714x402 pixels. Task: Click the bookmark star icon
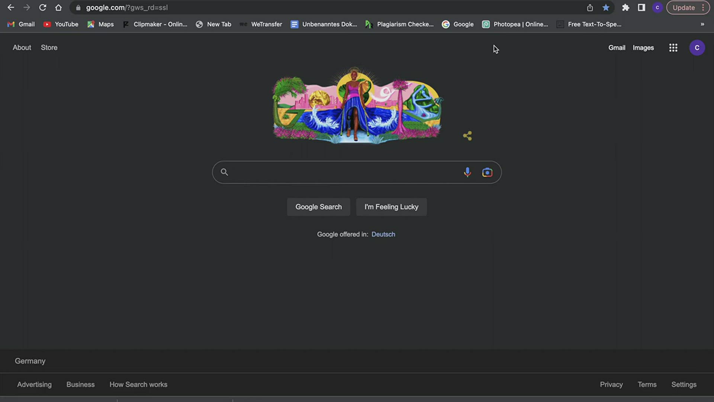pyautogui.click(x=606, y=7)
